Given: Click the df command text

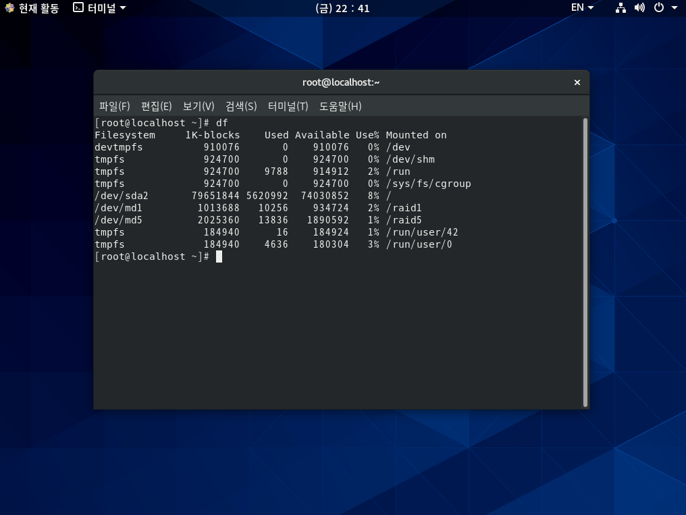Looking at the screenshot, I should click(222, 123).
